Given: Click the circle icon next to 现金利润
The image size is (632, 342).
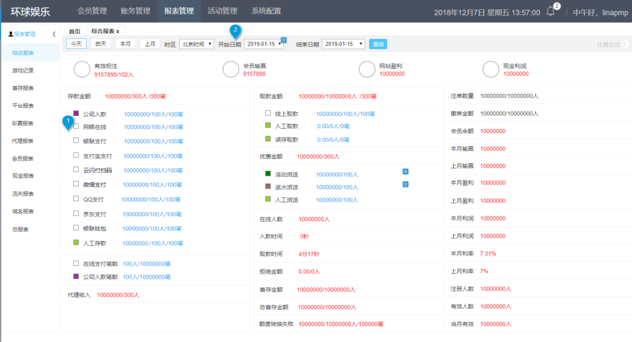Looking at the screenshot, I should coord(491,70).
